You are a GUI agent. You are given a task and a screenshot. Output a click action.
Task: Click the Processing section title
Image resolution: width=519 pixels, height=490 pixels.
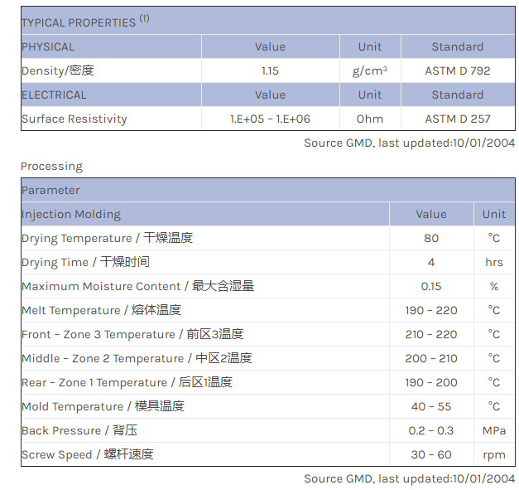pos(51,166)
